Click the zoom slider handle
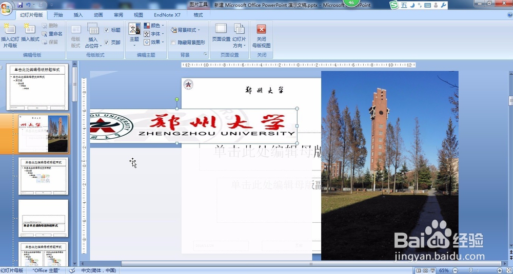Viewport: 513px width, 274px height. (470, 270)
